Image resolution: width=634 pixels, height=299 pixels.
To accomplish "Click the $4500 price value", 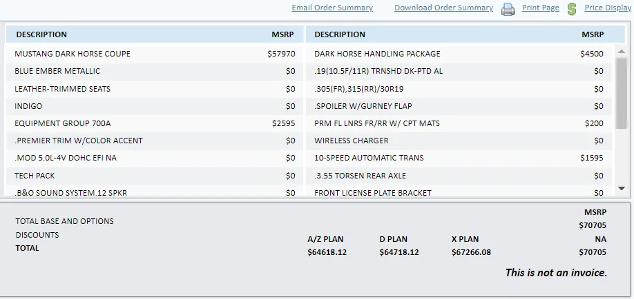I will click(592, 54).
